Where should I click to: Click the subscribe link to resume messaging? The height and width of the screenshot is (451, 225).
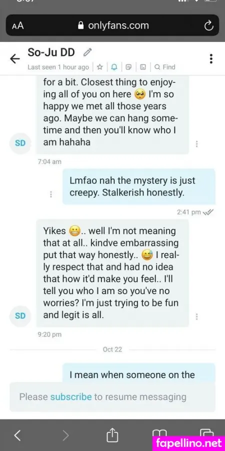[71, 397]
